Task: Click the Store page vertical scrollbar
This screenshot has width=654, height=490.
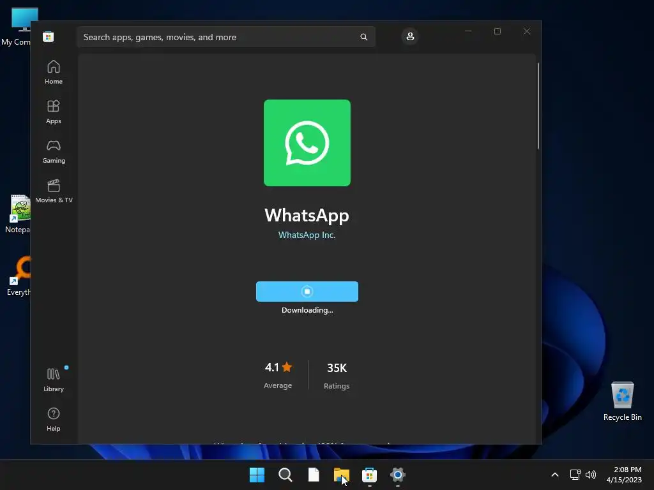Action: [x=538, y=106]
